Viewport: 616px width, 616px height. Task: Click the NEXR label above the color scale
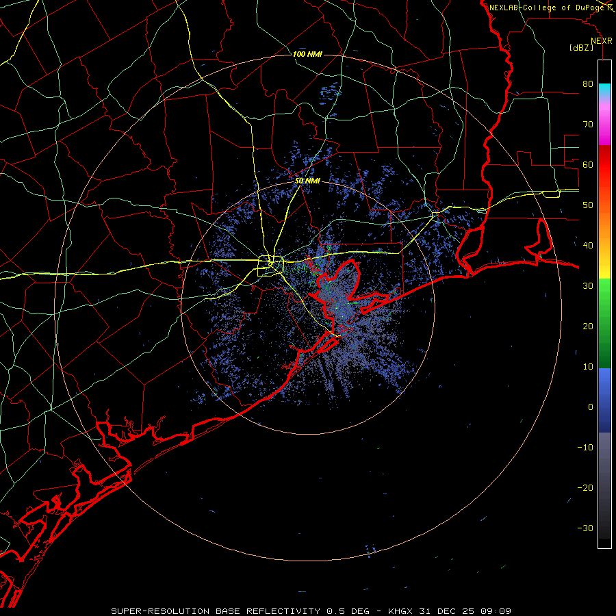click(x=602, y=41)
